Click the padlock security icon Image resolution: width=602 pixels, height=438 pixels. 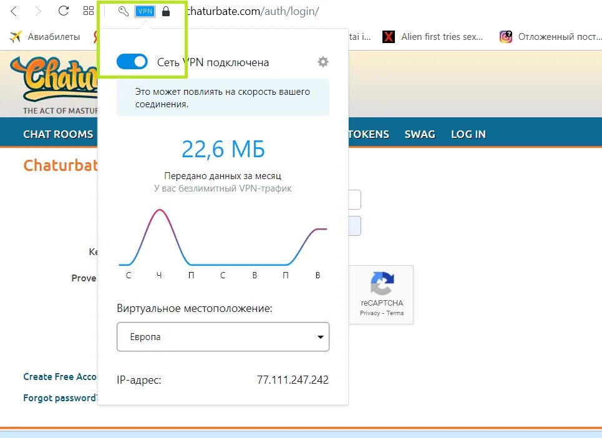coord(166,11)
